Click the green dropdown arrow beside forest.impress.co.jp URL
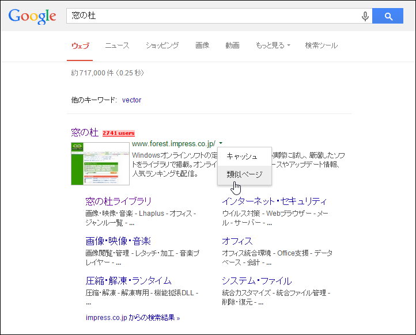The width and height of the screenshot is (416, 335). 221,143
